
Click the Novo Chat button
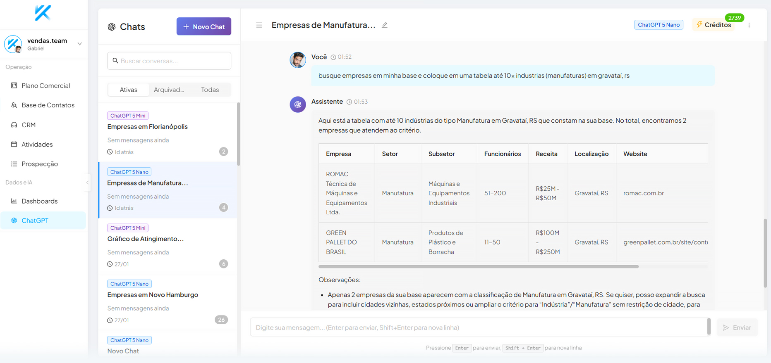coord(204,26)
